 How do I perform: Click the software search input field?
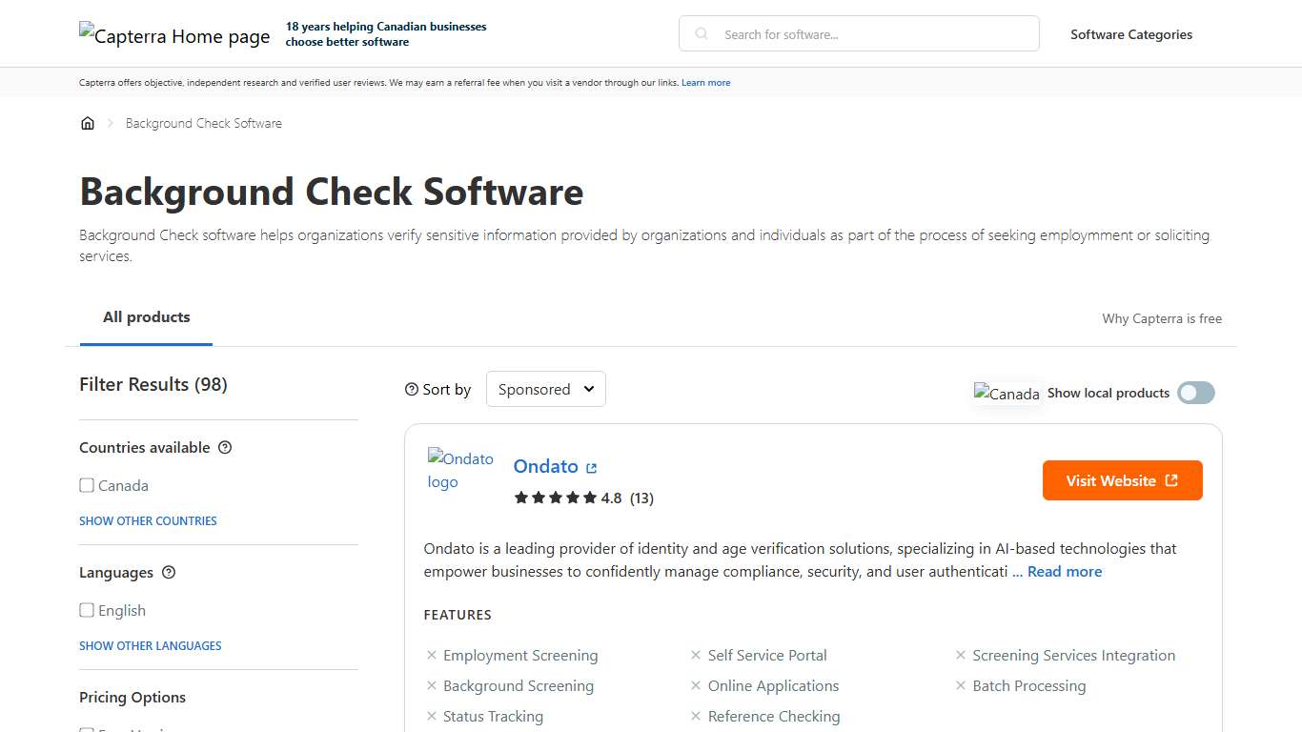coord(858,33)
